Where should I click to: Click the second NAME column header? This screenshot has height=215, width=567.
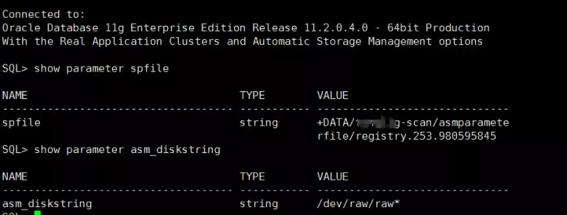[15, 176]
